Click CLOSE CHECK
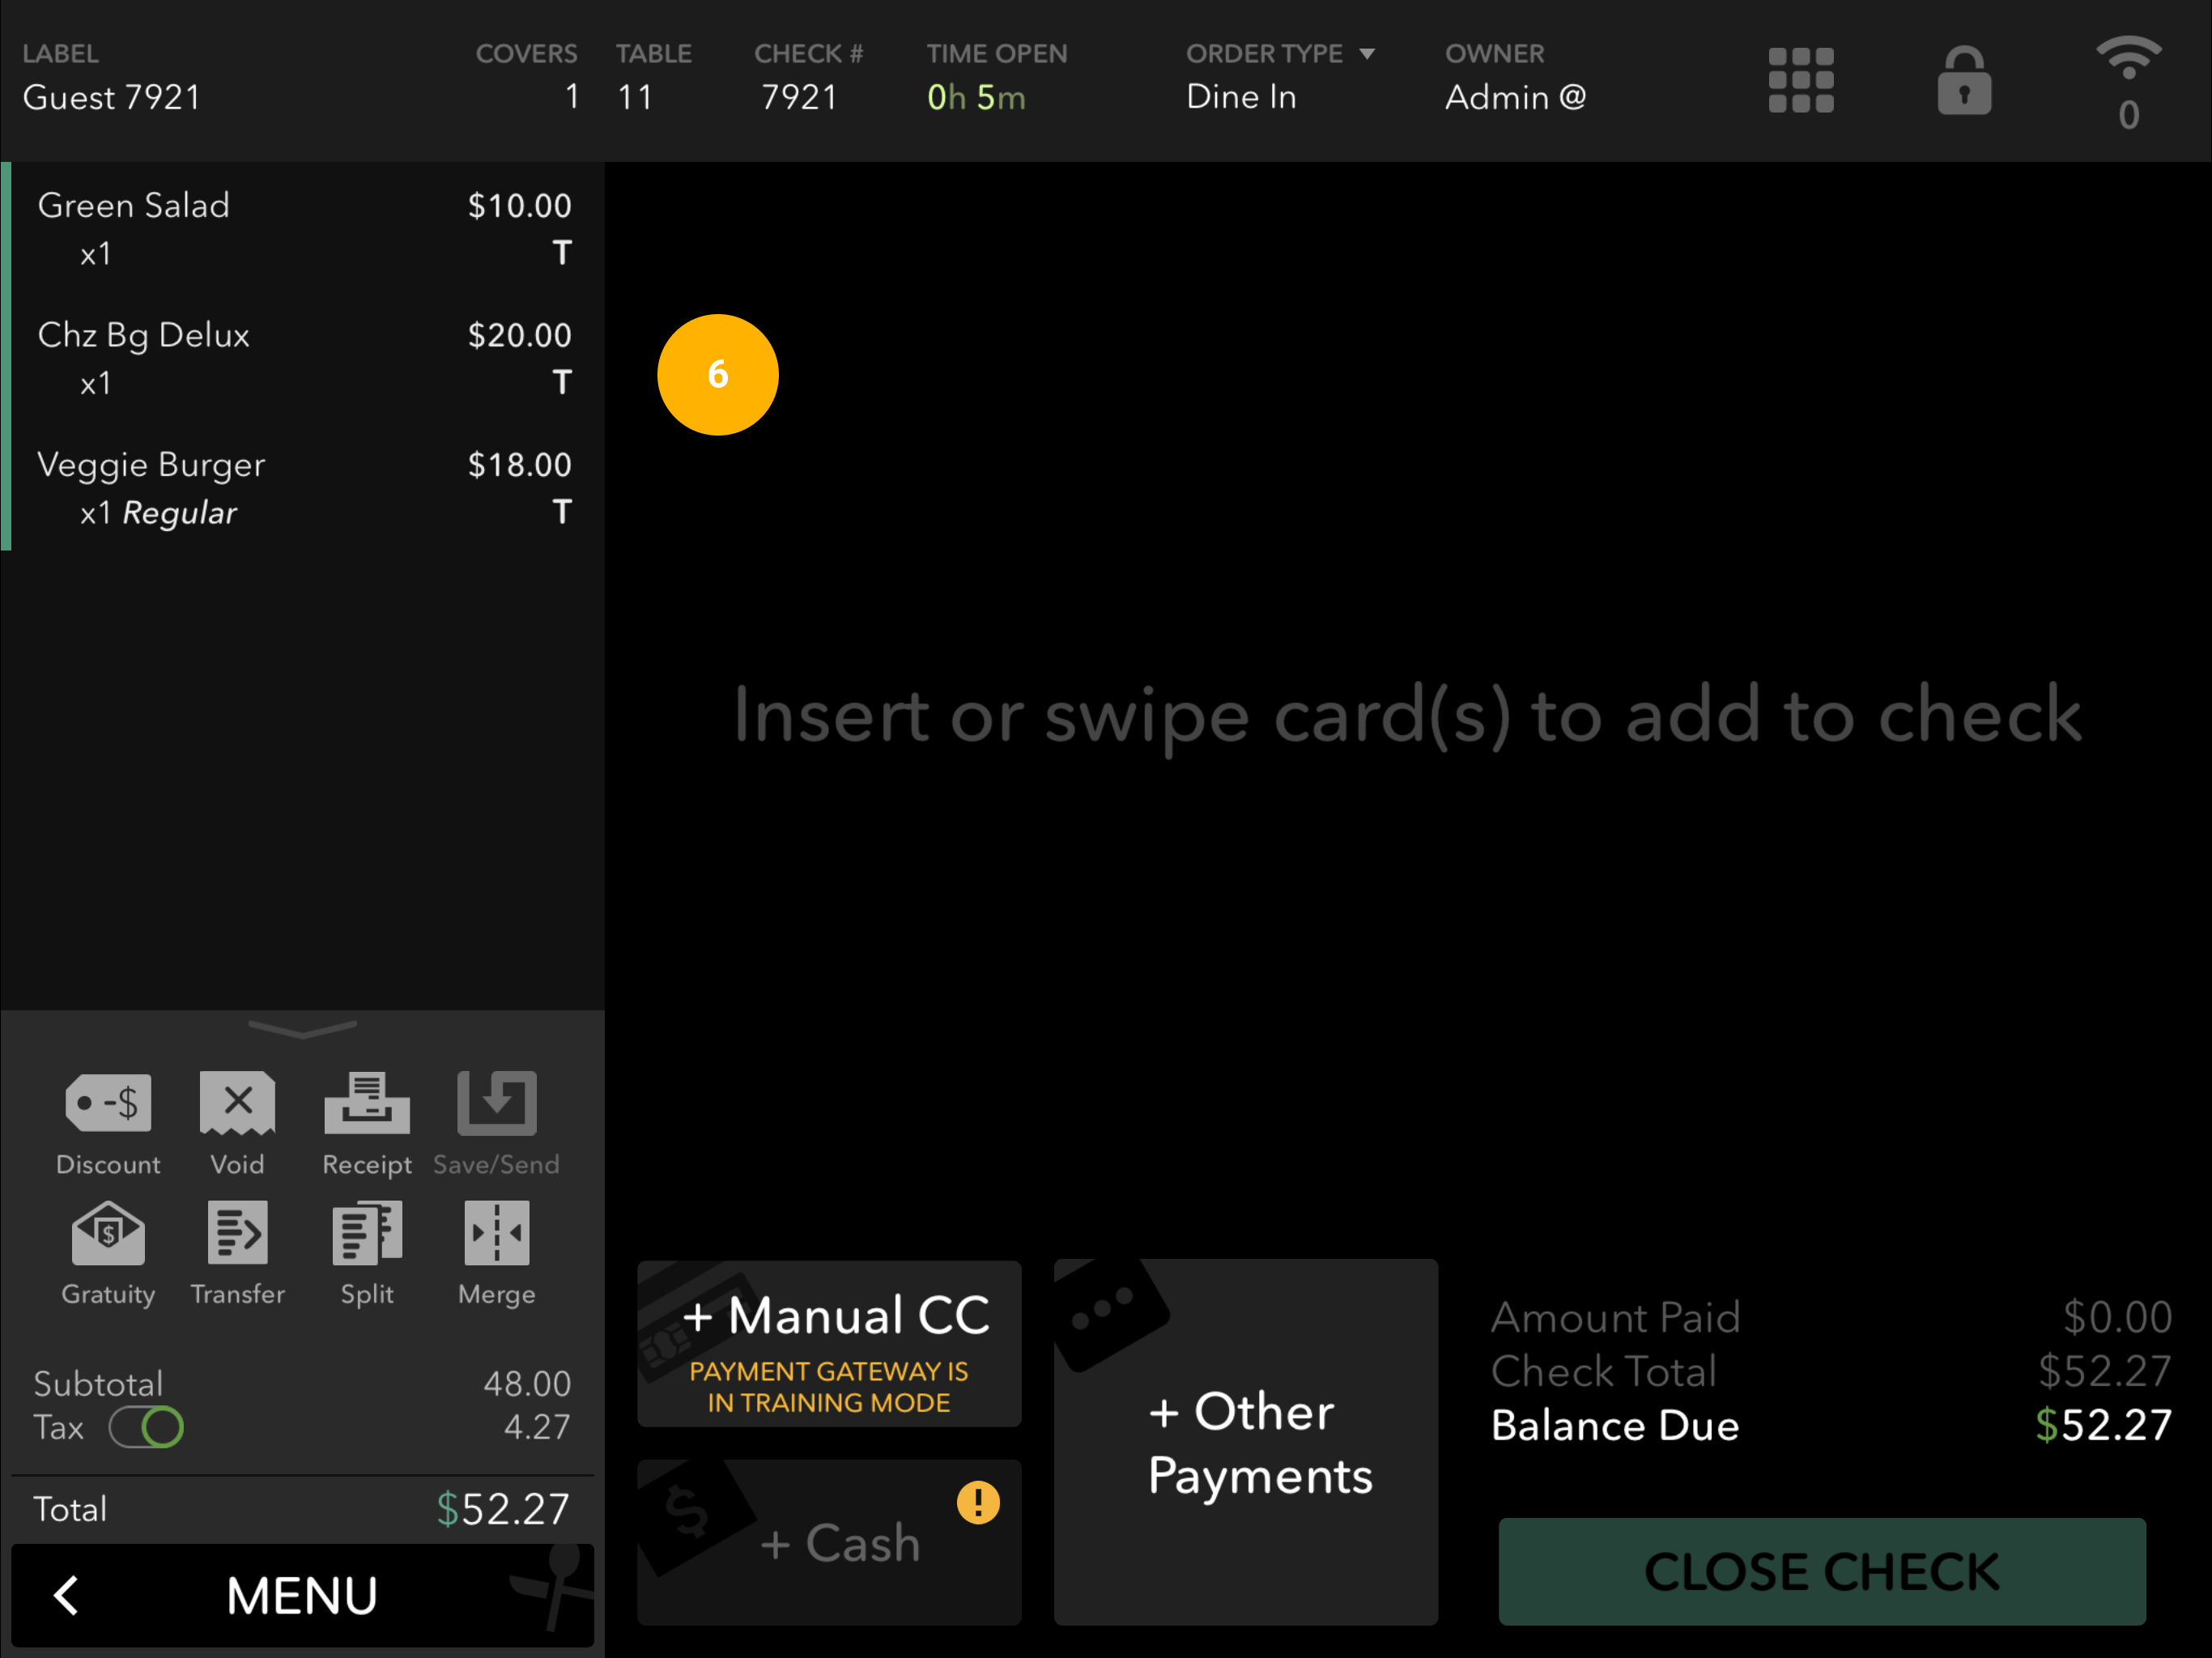This screenshot has height=1658, width=2212. pyautogui.click(x=1822, y=1571)
